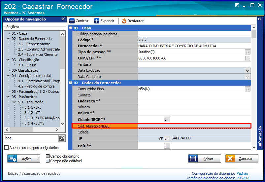The height and width of the screenshot is (182, 265).
Task: Collapse the 05 - Parâmetros tree node
Action: click(x=8, y=97)
